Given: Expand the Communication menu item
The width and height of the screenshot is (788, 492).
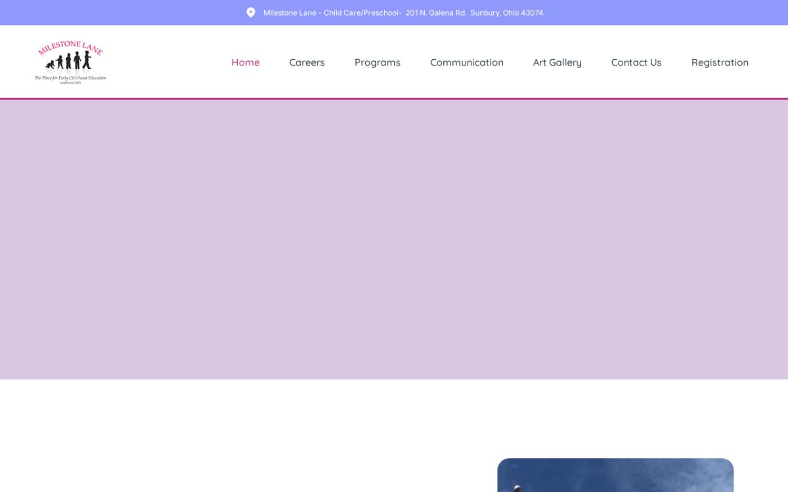Looking at the screenshot, I should (467, 62).
